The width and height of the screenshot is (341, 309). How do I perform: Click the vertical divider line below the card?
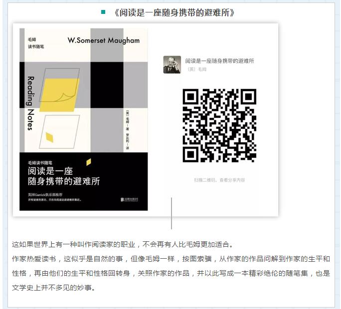171,213
